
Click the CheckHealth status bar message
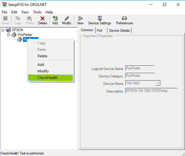coord(22,153)
